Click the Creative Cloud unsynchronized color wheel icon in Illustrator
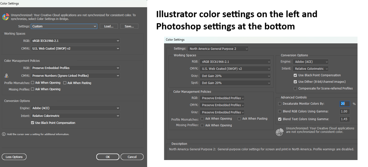Viewport: 368px width, 167px height. (x=6, y=17)
